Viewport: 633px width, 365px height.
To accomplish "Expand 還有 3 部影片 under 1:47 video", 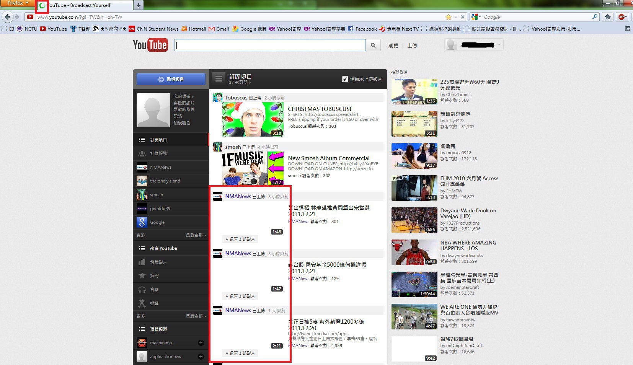I will [x=240, y=296].
